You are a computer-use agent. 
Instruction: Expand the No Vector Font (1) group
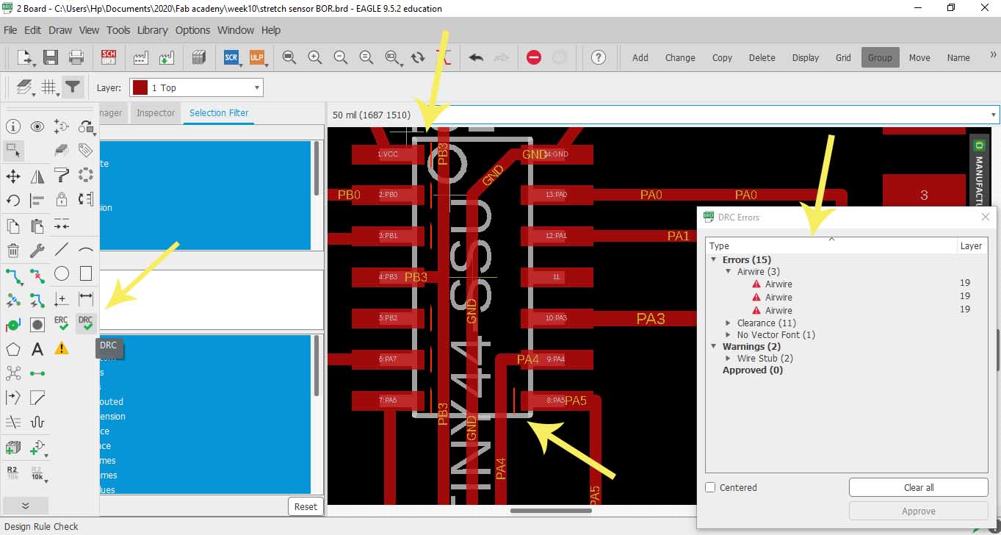(729, 334)
